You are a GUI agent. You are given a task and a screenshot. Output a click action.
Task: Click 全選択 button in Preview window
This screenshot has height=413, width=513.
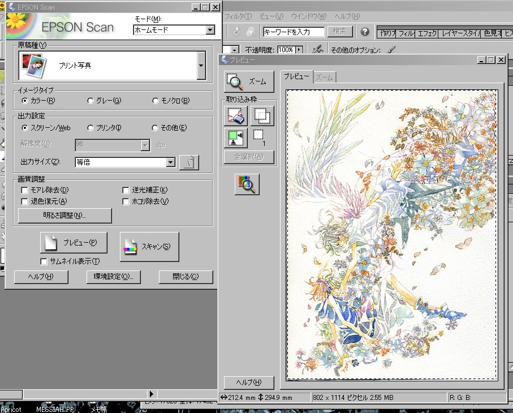249,157
